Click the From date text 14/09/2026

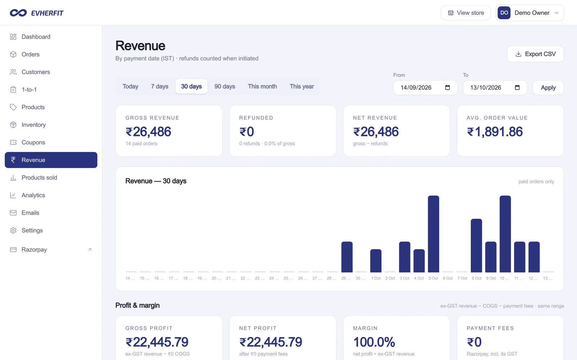[416, 87]
